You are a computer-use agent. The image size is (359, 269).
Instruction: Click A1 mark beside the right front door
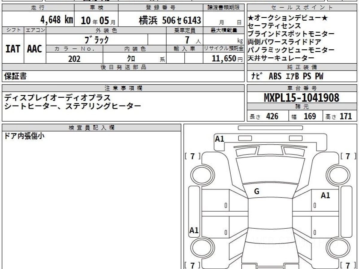(x=325, y=195)
